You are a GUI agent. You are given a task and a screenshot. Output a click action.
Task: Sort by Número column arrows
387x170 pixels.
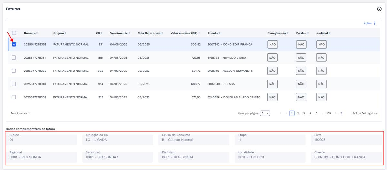click(37, 33)
